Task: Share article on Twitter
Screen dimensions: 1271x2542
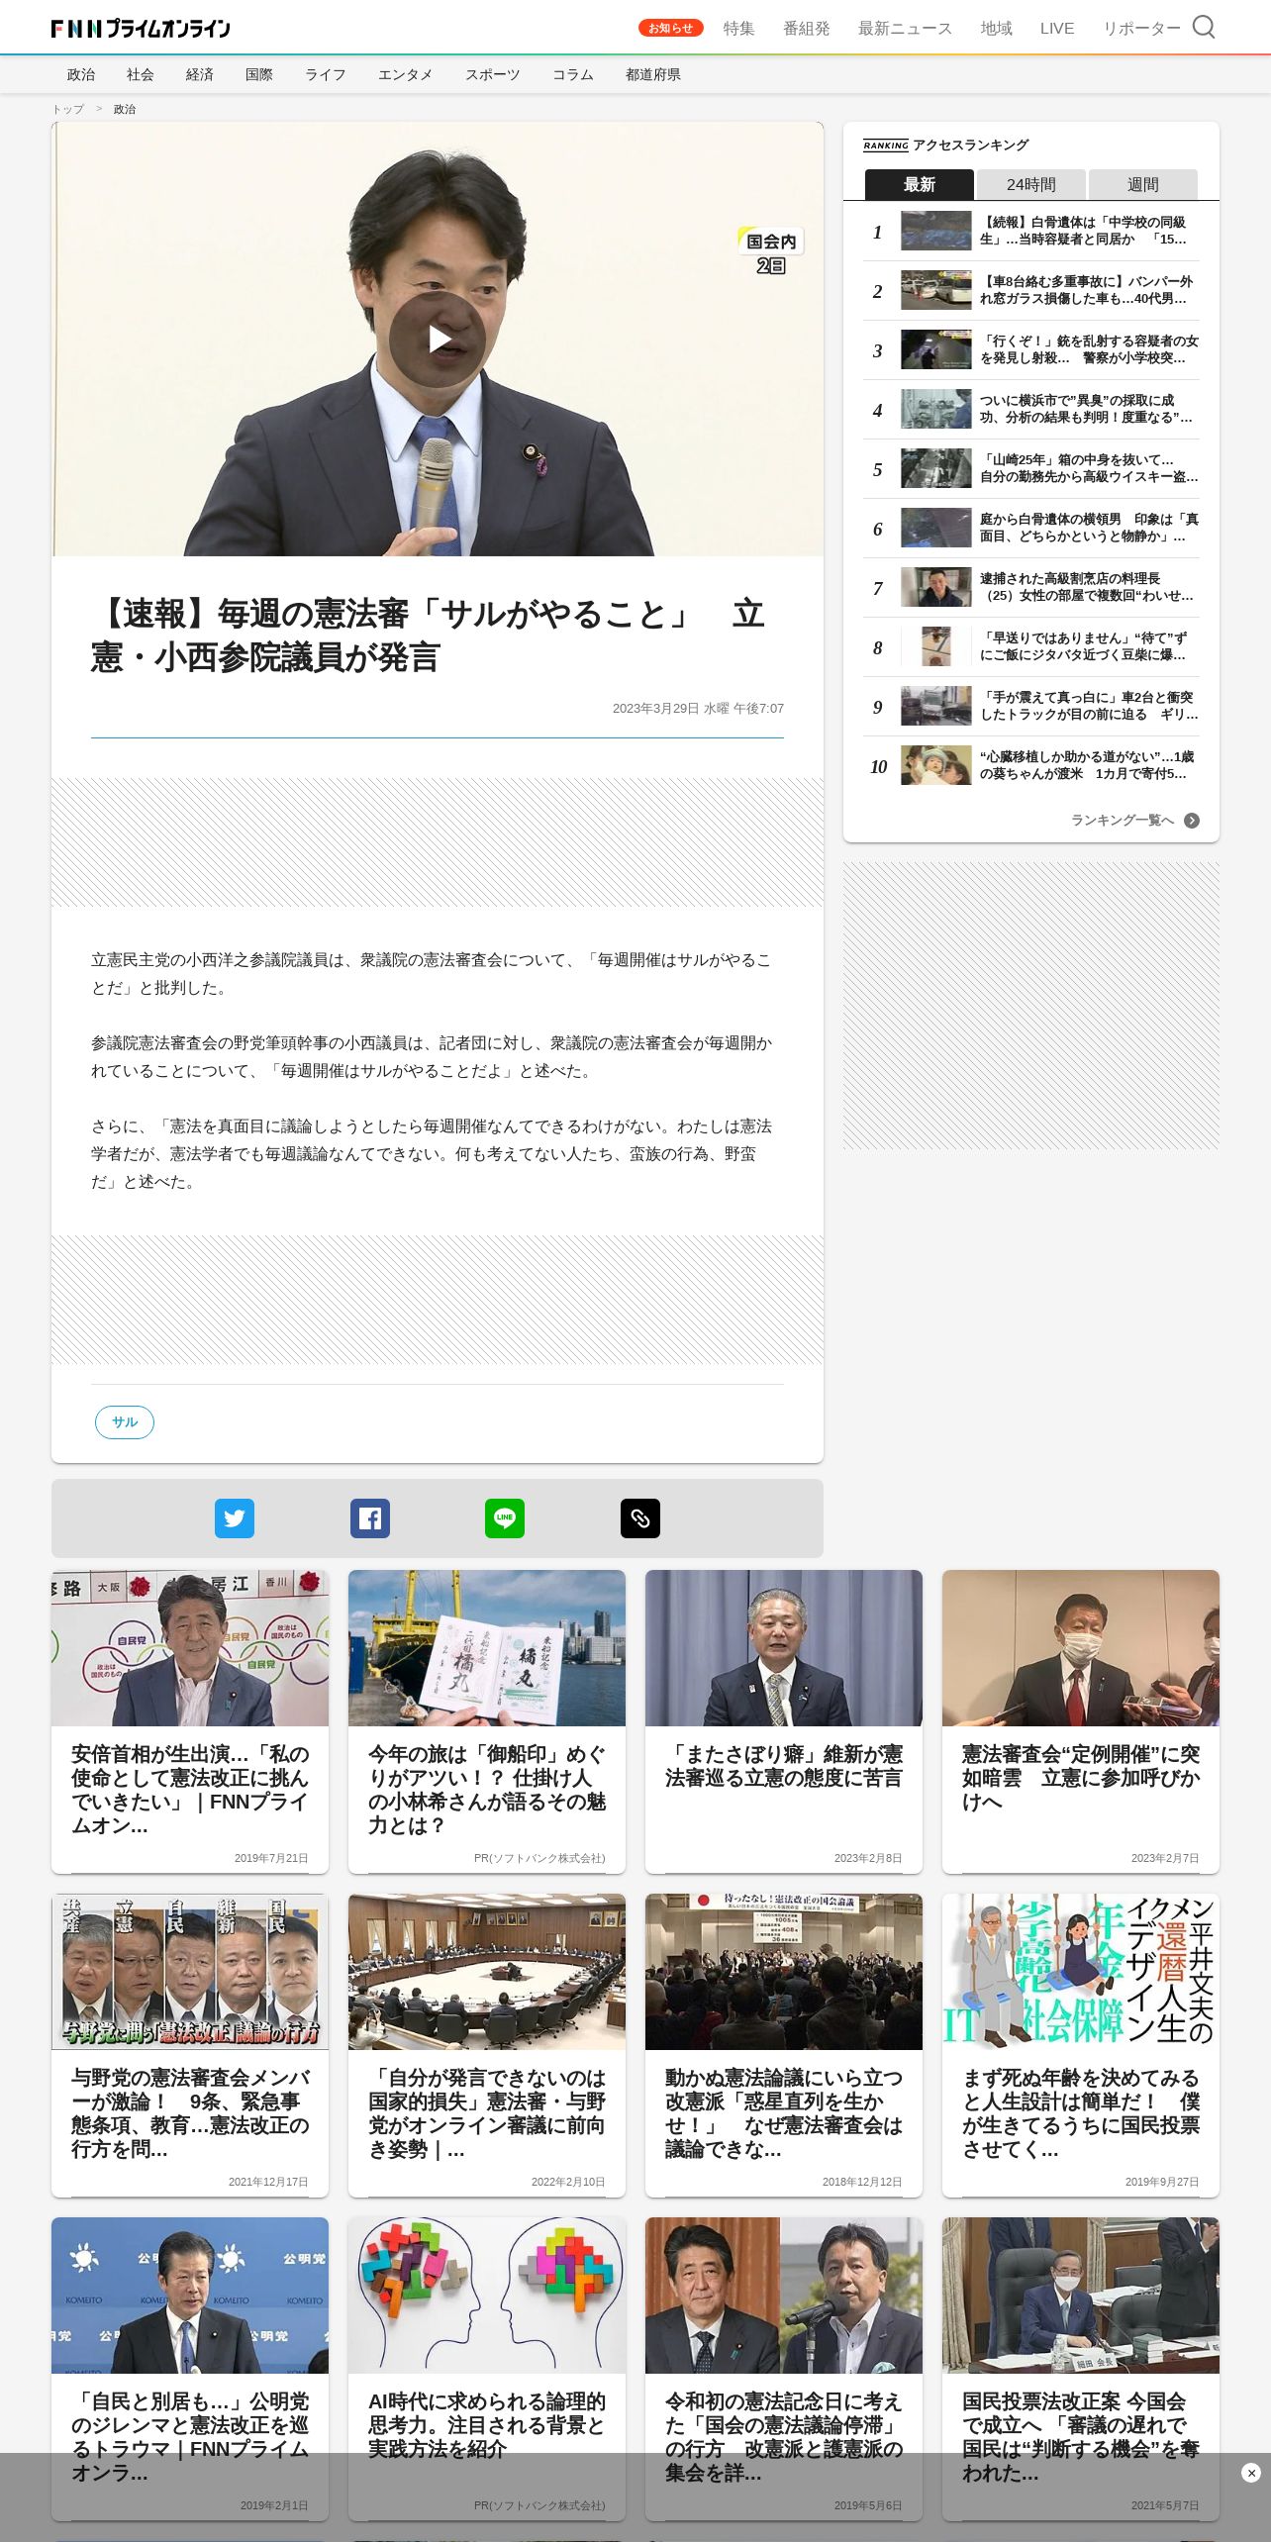Action: pyautogui.click(x=235, y=1517)
